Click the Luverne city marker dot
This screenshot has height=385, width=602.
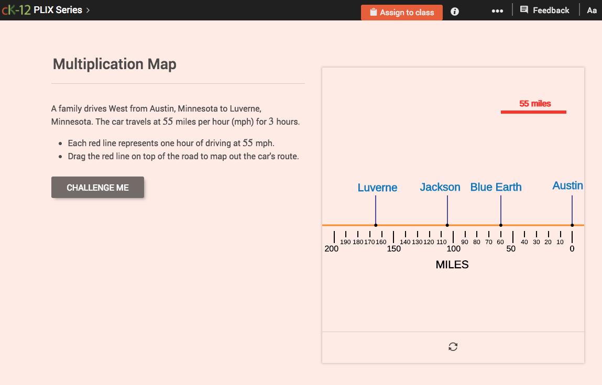376,224
